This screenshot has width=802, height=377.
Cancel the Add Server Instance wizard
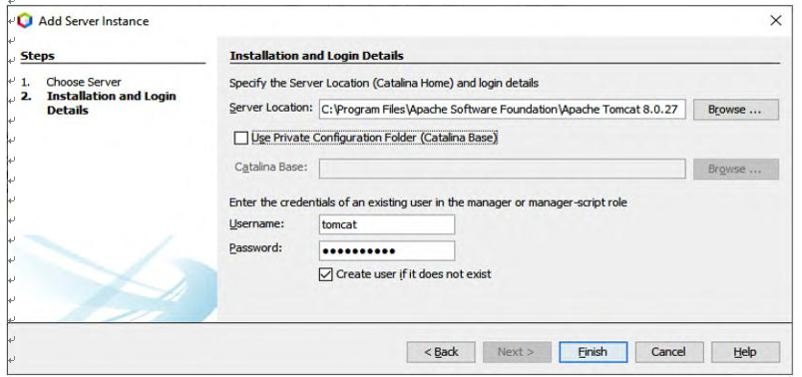coord(669,352)
